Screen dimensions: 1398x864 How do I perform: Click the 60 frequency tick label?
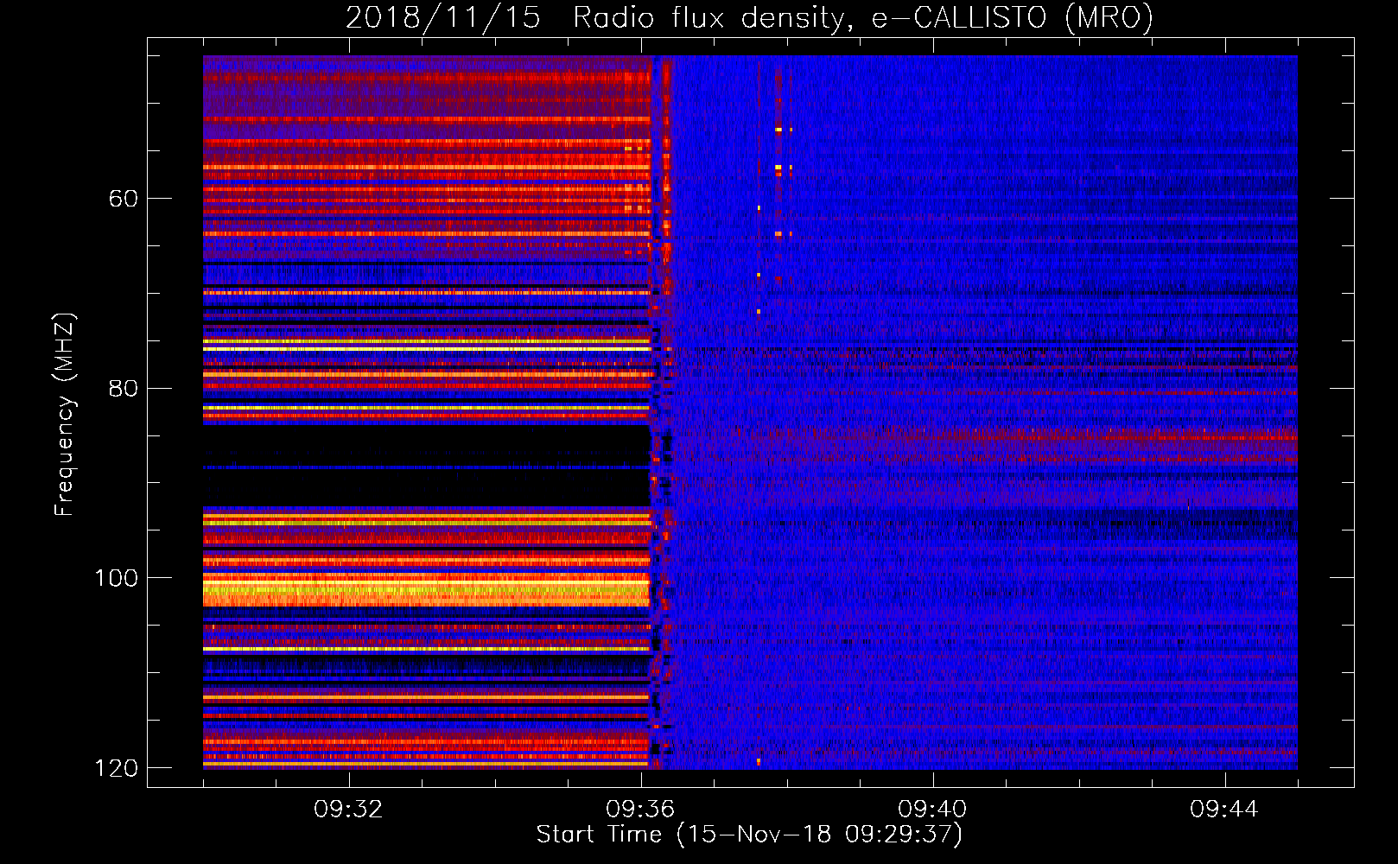point(124,199)
